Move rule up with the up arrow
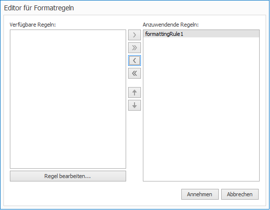The width and height of the screenshot is (270, 210). [135, 92]
